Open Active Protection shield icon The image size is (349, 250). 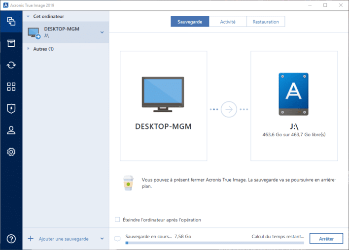pos(11,108)
